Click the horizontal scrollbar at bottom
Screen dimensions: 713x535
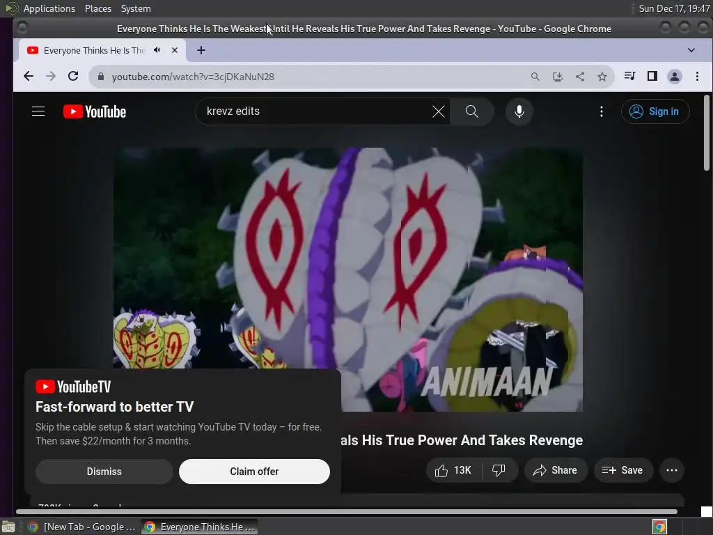(347, 512)
